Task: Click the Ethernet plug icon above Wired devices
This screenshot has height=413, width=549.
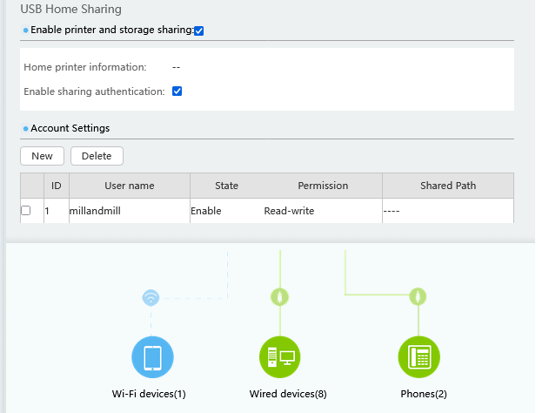Action: (280, 297)
